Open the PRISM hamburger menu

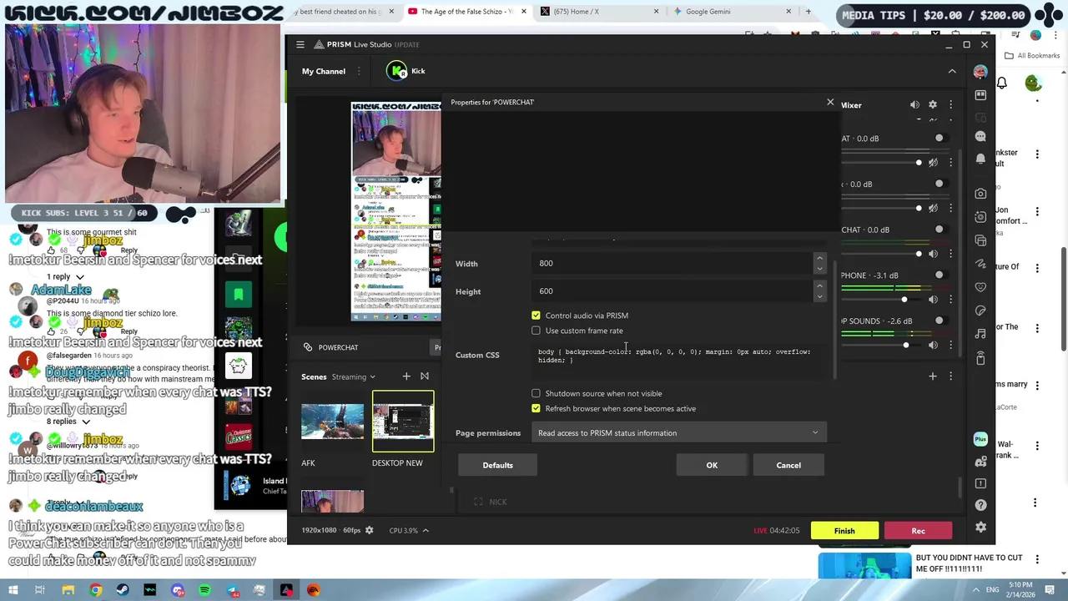point(300,44)
